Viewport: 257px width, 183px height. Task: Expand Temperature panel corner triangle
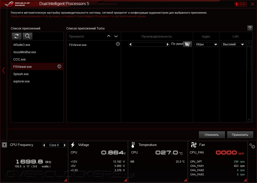(185, 180)
